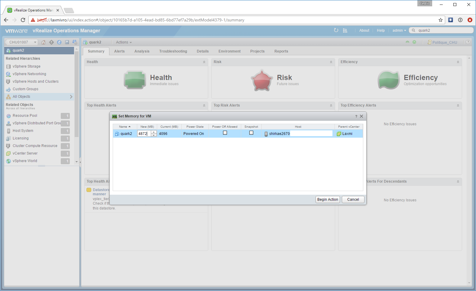Collapse the Top Health Alerts panel
The height and width of the screenshot is (291, 476).
204,105
